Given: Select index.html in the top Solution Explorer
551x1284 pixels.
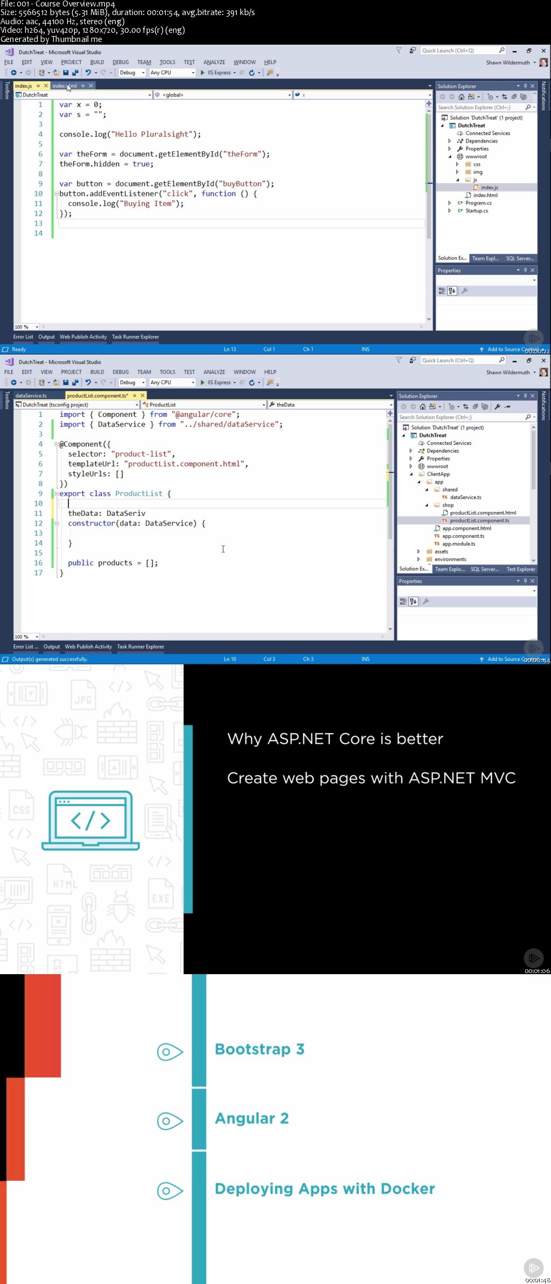Looking at the screenshot, I should point(485,195).
